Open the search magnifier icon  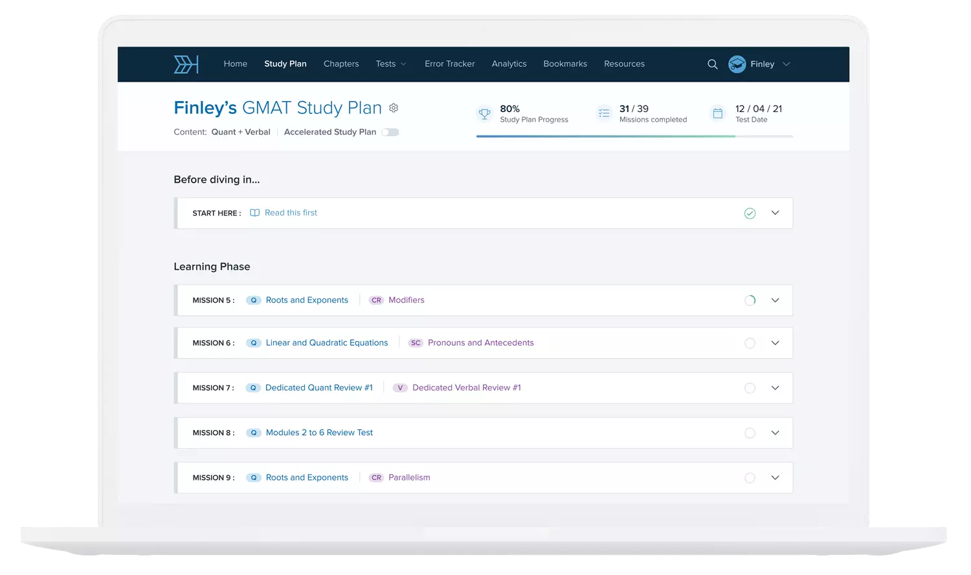coord(713,64)
